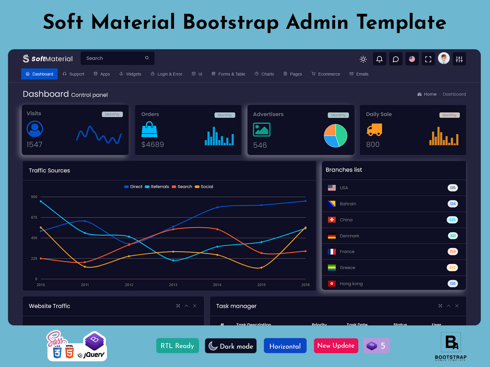Click the delivery truck icon in Daily Sale
Image resolution: width=490 pixels, height=367 pixels.
point(374,130)
